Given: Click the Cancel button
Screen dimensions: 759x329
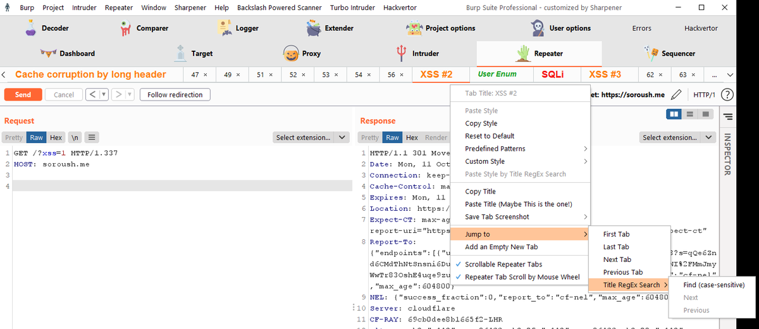Looking at the screenshot, I should [64, 95].
